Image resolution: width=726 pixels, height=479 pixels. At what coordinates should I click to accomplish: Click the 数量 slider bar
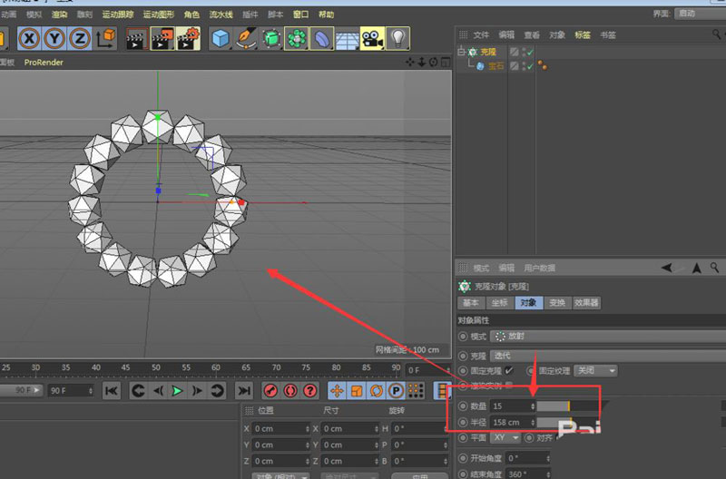(x=554, y=406)
